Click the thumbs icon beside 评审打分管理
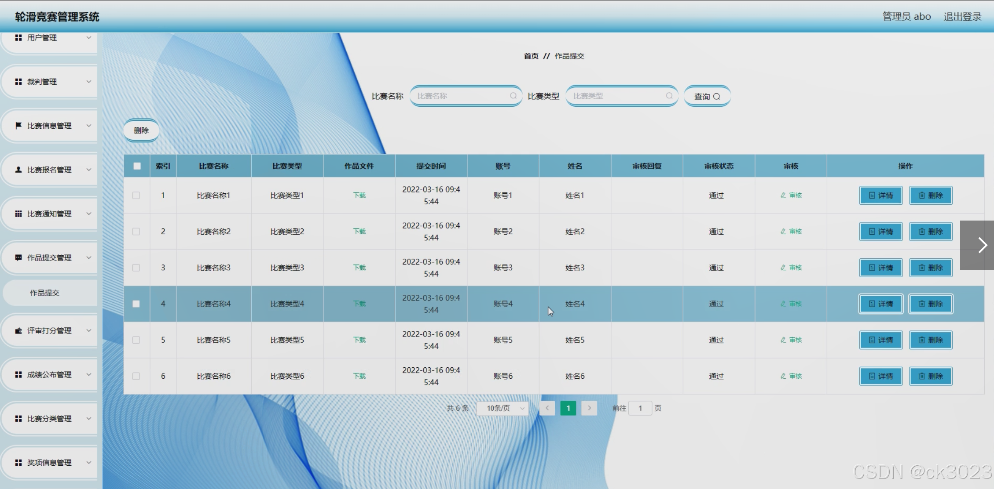The image size is (994, 489). pos(18,330)
